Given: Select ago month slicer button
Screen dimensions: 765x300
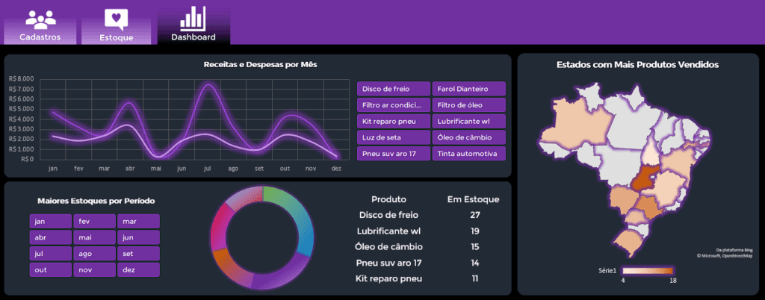Looking at the screenshot, I should (x=95, y=253).
